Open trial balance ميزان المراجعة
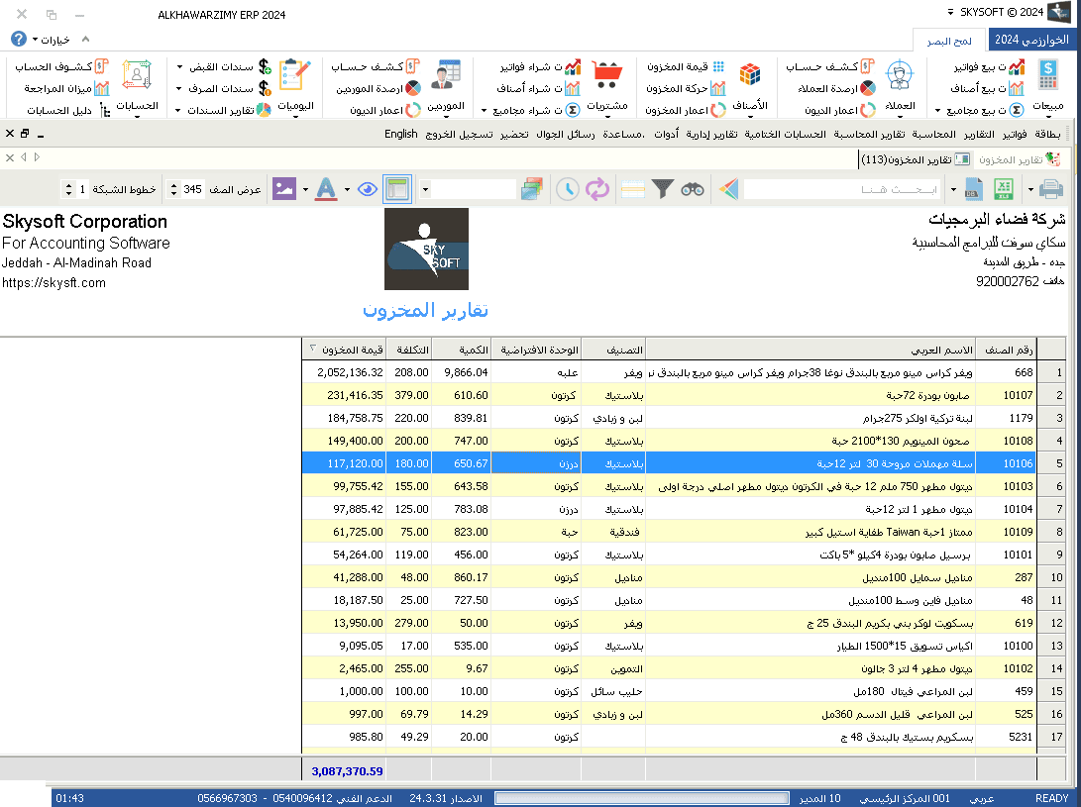The height and width of the screenshot is (807, 1081). coord(66,88)
